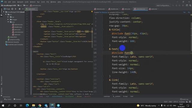Click the locate opened file target icon

pyautogui.click(x=12, y=9)
